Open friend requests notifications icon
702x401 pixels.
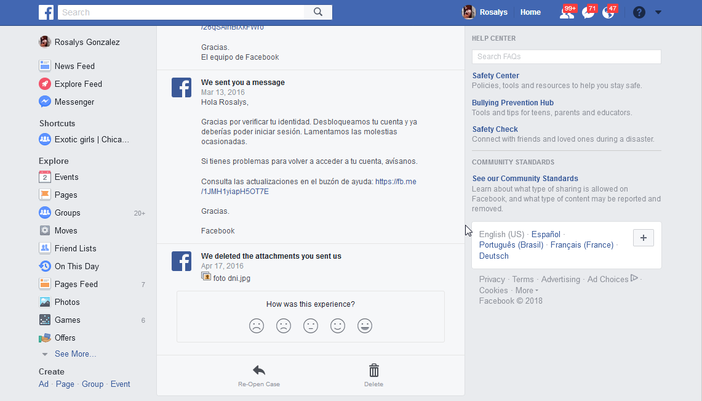(x=567, y=12)
